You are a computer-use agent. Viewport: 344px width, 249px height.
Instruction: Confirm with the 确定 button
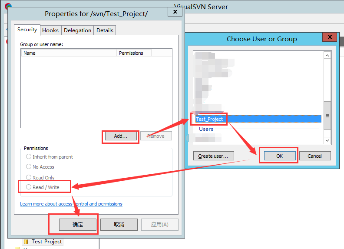click(78, 224)
